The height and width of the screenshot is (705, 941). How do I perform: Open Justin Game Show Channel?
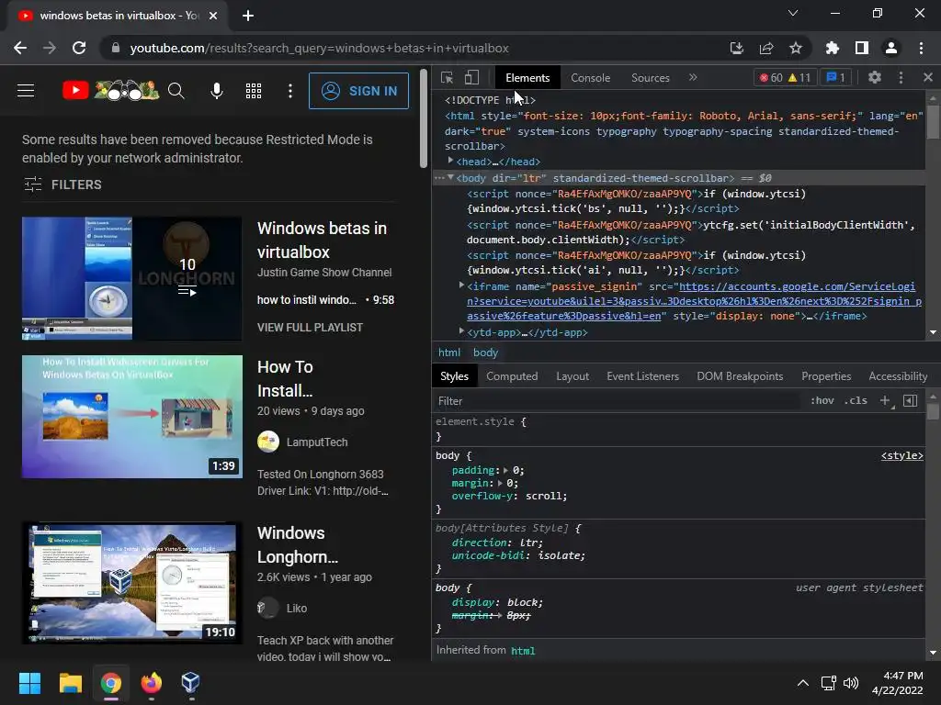coord(324,272)
